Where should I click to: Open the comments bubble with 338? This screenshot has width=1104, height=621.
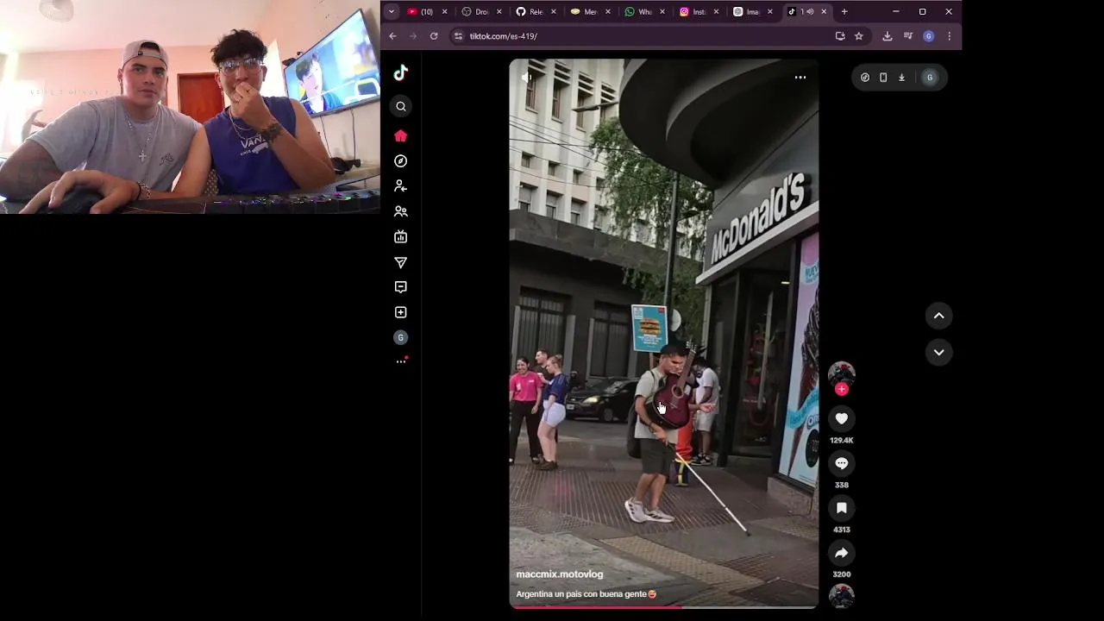tap(842, 463)
